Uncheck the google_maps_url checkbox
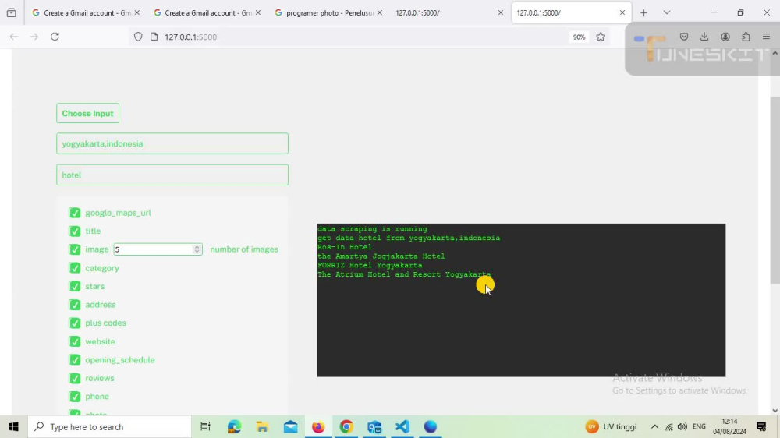 coord(75,213)
